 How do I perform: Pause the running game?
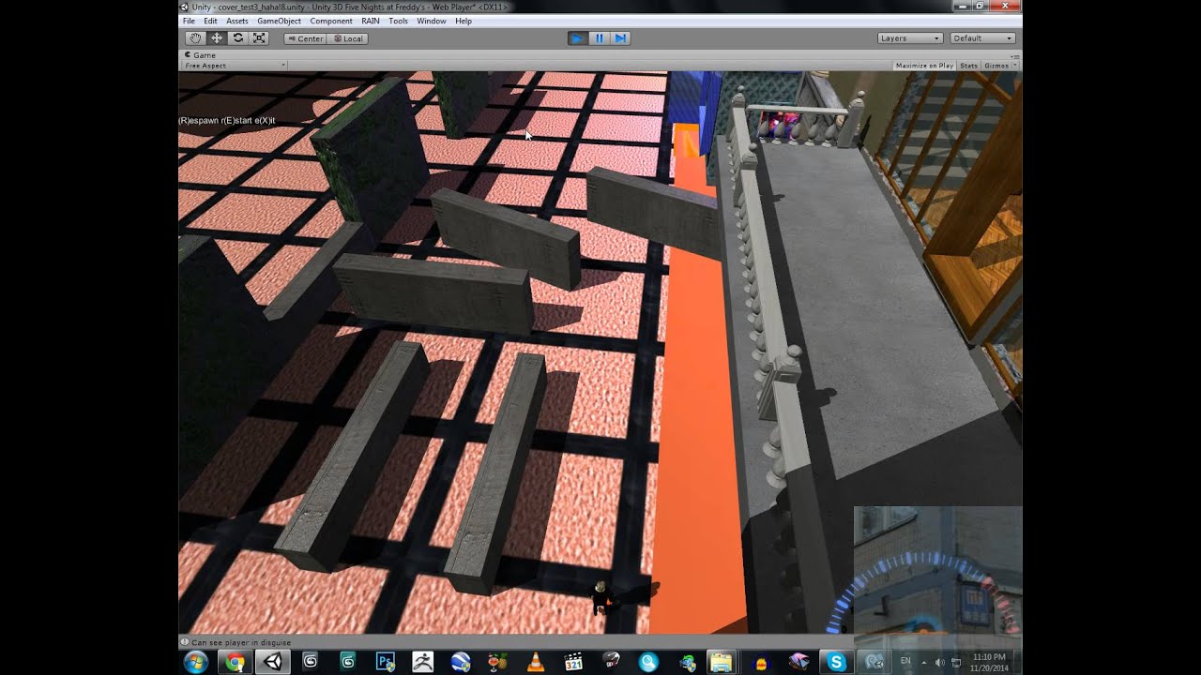[600, 38]
